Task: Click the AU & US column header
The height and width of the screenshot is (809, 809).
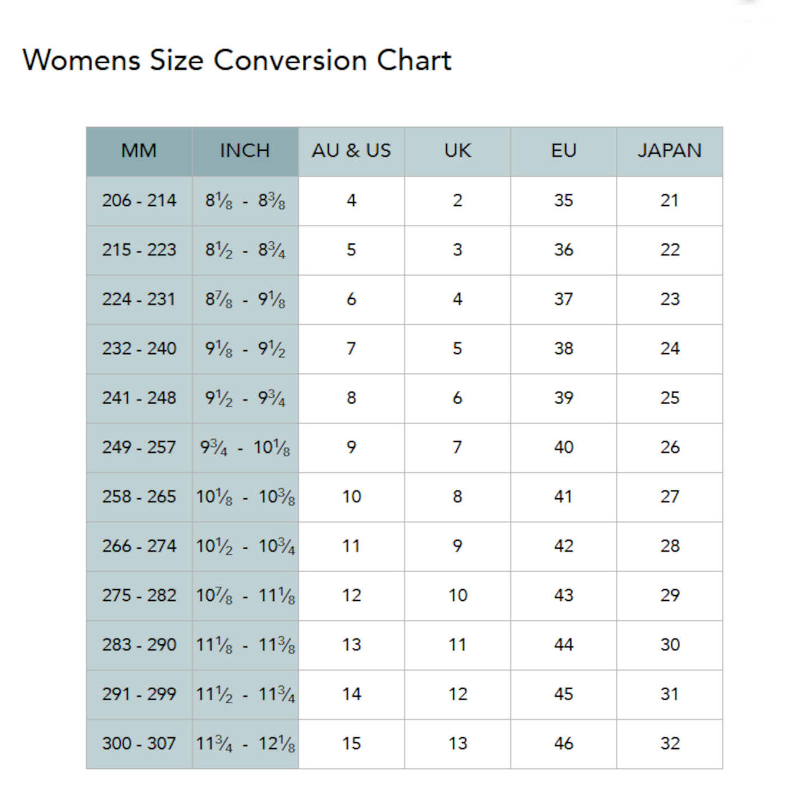Action: point(351,151)
